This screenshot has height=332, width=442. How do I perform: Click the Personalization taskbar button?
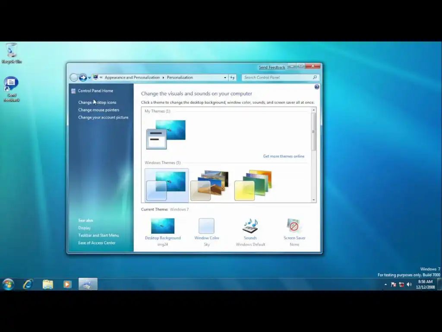tap(88, 284)
